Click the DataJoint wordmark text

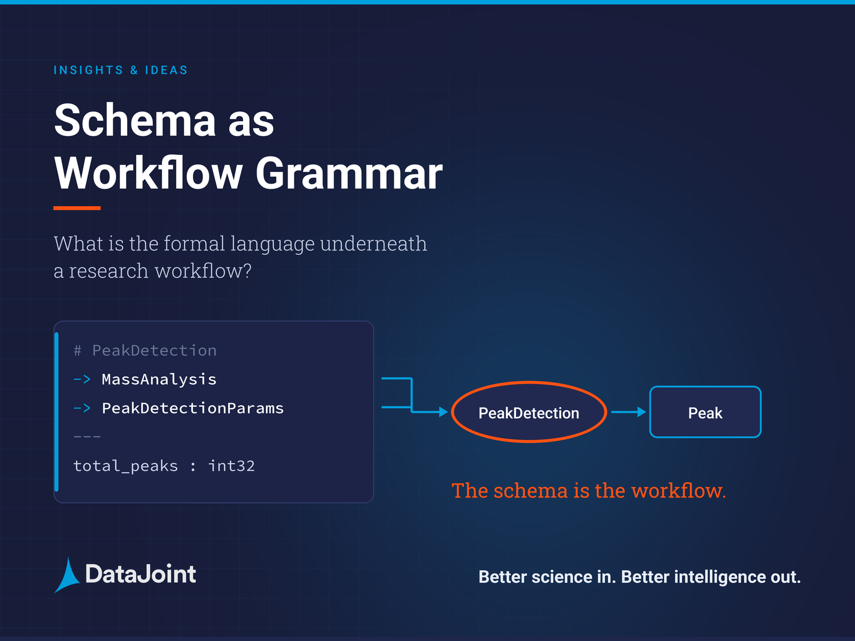click(x=141, y=574)
